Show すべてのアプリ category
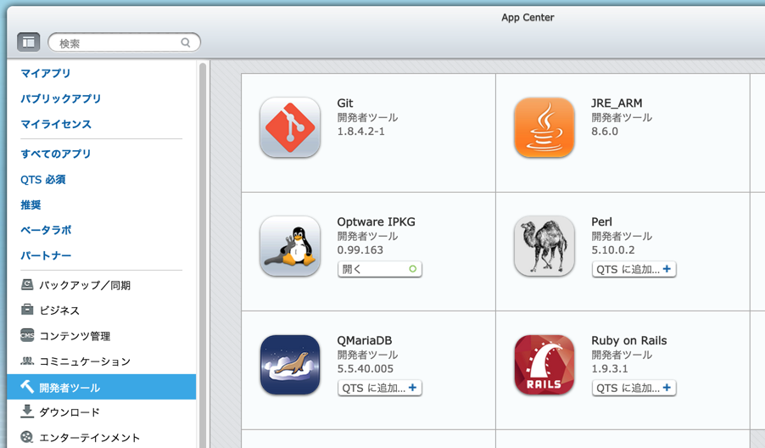Viewport: 765px width, 448px height. [x=56, y=154]
